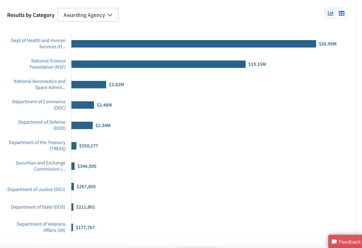Open National Science Foundation (NSF) link
Viewport: 362px width, 248px height.
[x=47, y=64]
